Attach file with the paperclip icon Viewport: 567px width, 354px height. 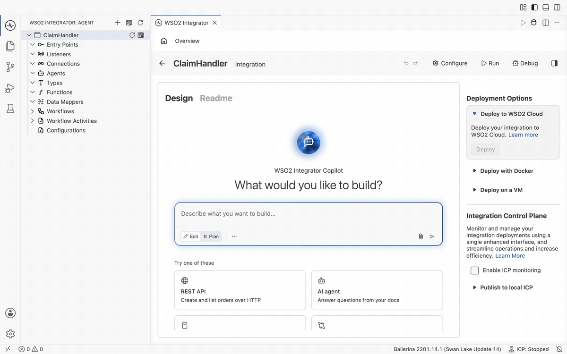coord(421,236)
